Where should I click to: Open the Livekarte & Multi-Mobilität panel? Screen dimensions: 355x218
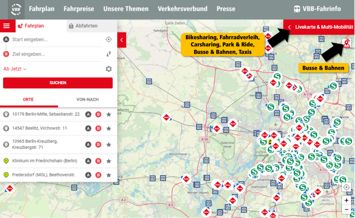coord(319,27)
